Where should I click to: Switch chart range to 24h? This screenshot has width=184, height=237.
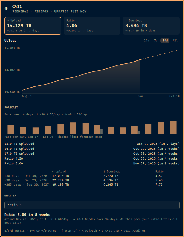coord(146,41)
